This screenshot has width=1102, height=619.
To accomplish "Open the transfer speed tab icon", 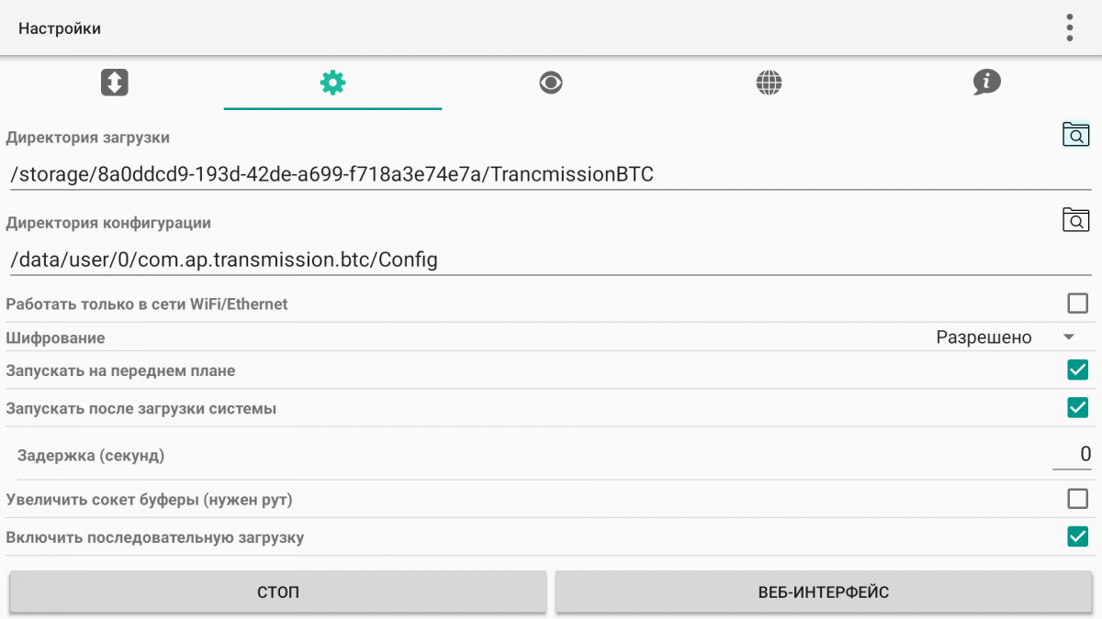I will click(x=114, y=83).
